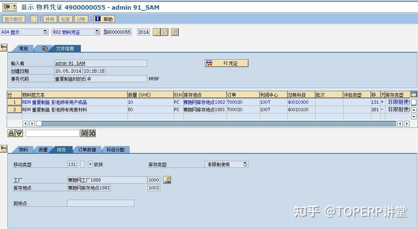Image resolution: width=418 pixels, height=229 pixels.
Task: Toggle the checkbox at the end of row 1
Action: tap(414, 102)
